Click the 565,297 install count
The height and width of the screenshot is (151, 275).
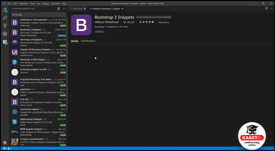click(x=129, y=22)
